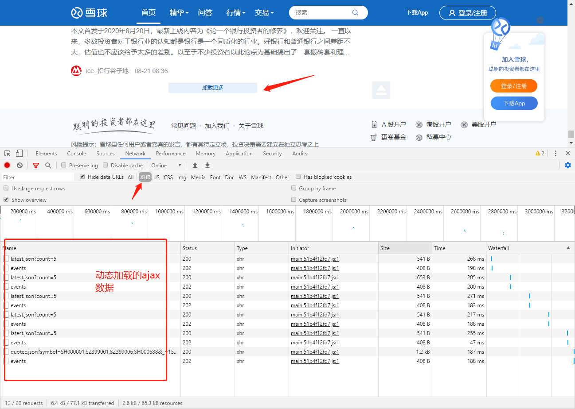Open the Online throttling dropdown

tap(166, 165)
